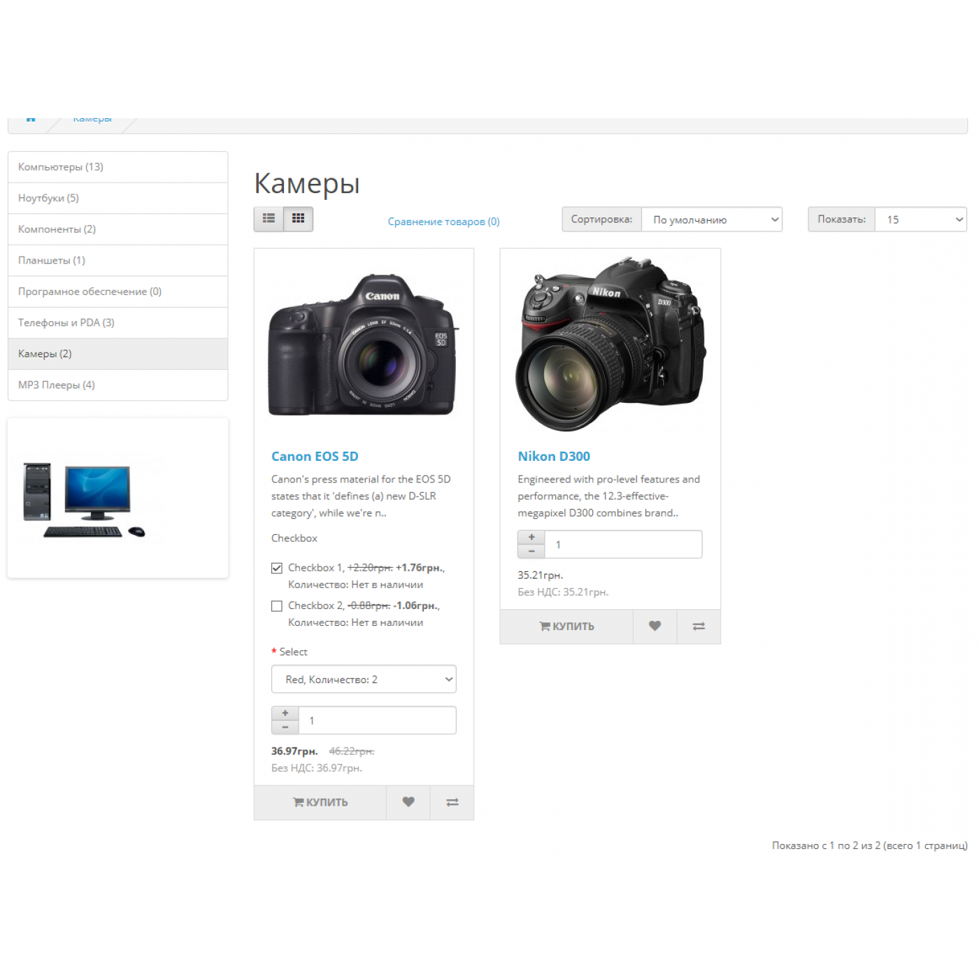Viewport: 979px width, 979px height.
Task: Add Nikon D300 to comparison
Action: [699, 626]
